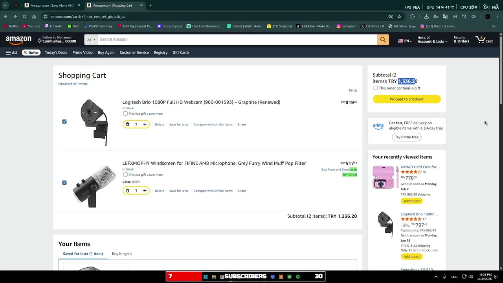The width and height of the screenshot is (503, 283).
Task: Open Buy Again in nav bar
Action: click(x=106, y=52)
